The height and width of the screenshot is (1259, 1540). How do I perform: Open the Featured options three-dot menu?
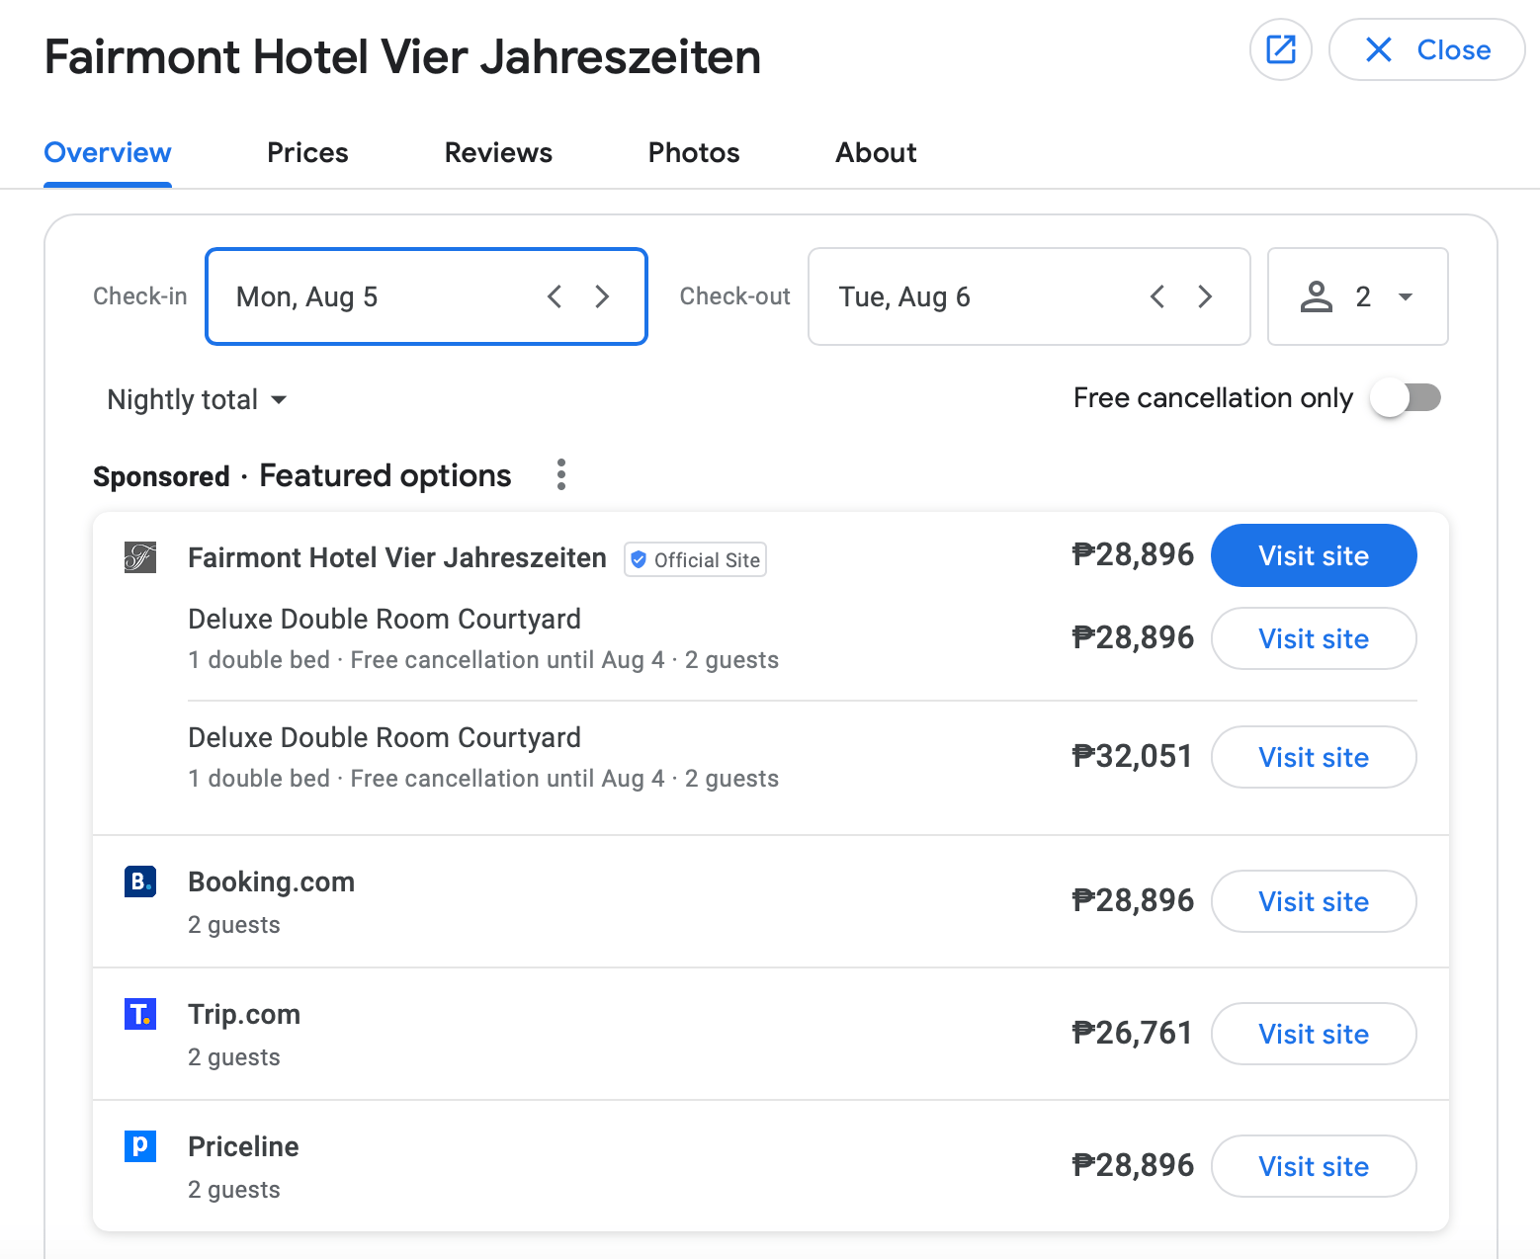pyautogui.click(x=561, y=475)
